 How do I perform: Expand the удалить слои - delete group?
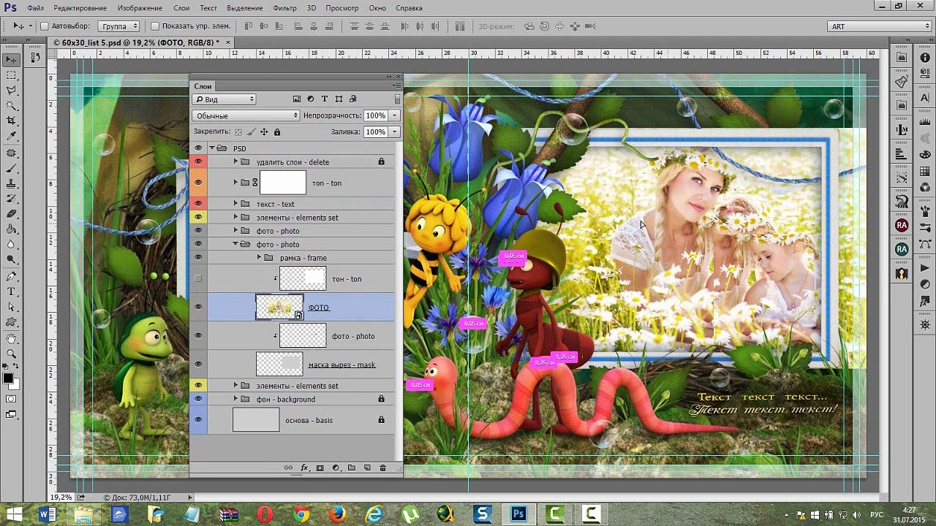(x=235, y=162)
